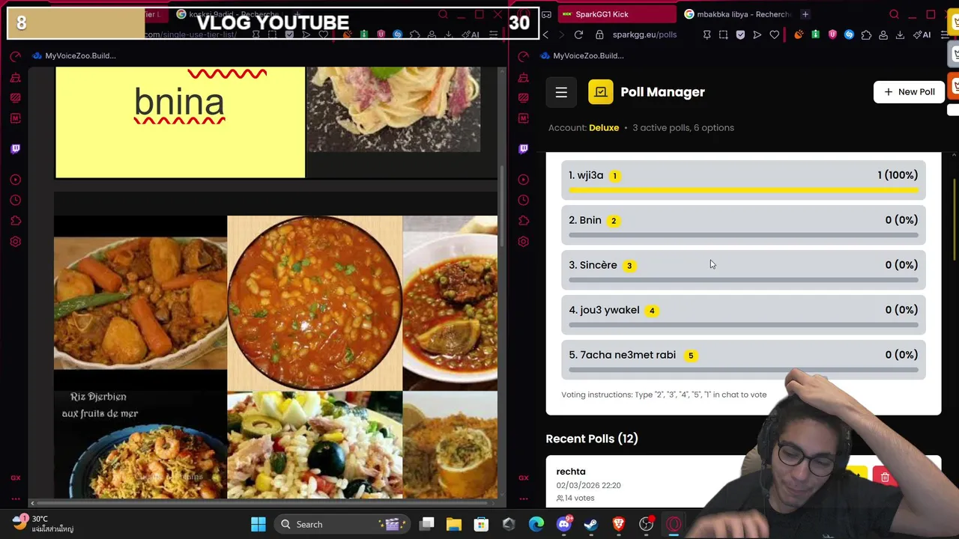Image resolution: width=959 pixels, height=539 pixels.
Task: Open the Poll Manager hamburger menu
Action: point(561,92)
